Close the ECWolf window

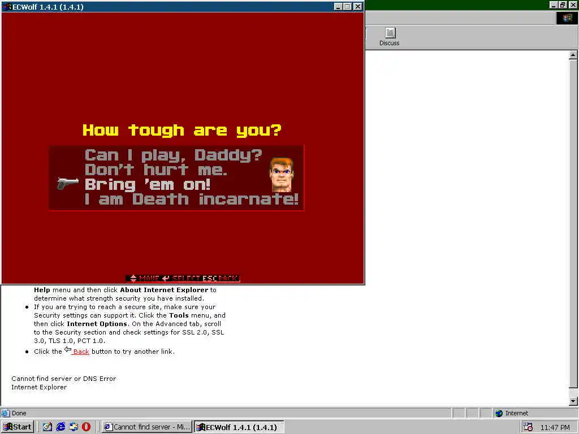point(358,7)
